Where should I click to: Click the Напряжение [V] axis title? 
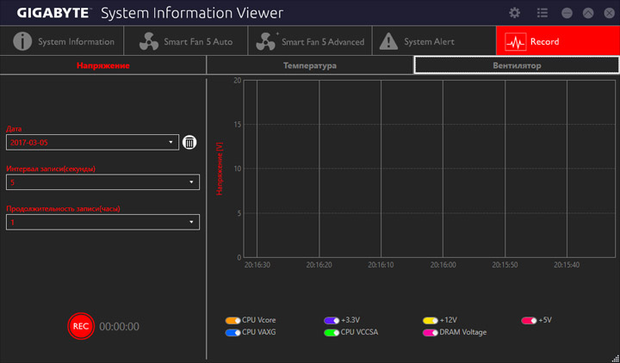click(x=220, y=169)
